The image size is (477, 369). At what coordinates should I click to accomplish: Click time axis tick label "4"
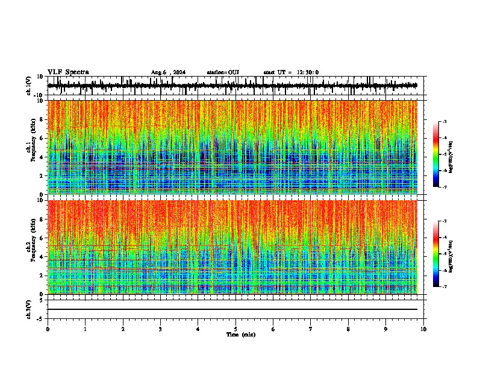[198, 329]
